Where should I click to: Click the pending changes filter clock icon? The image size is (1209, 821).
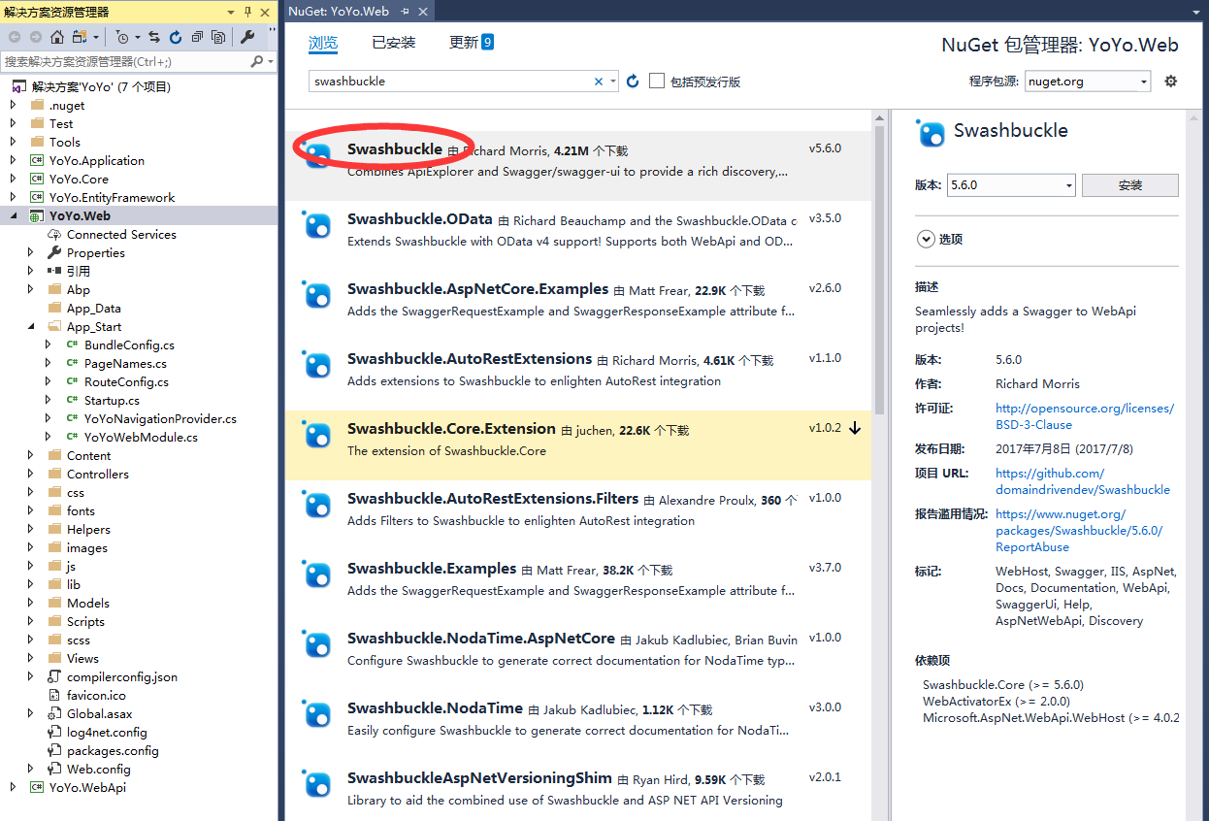click(x=122, y=37)
